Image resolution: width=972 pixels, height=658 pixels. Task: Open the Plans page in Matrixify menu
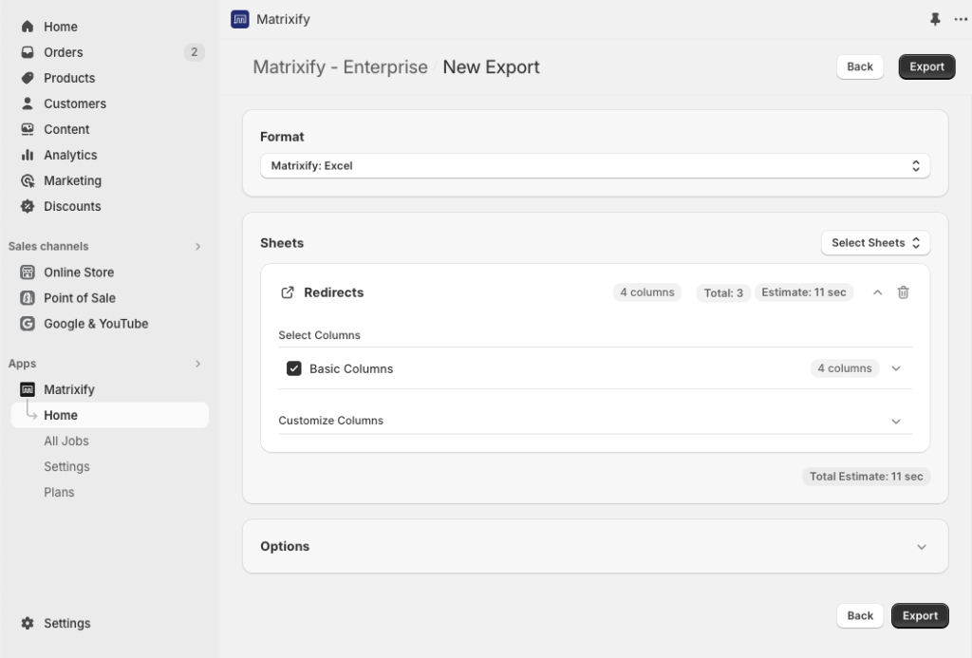tap(59, 492)
